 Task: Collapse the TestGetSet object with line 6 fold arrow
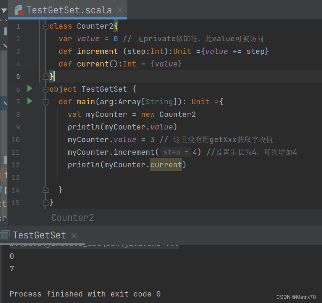pyautogui.click(x=45, y=89)
